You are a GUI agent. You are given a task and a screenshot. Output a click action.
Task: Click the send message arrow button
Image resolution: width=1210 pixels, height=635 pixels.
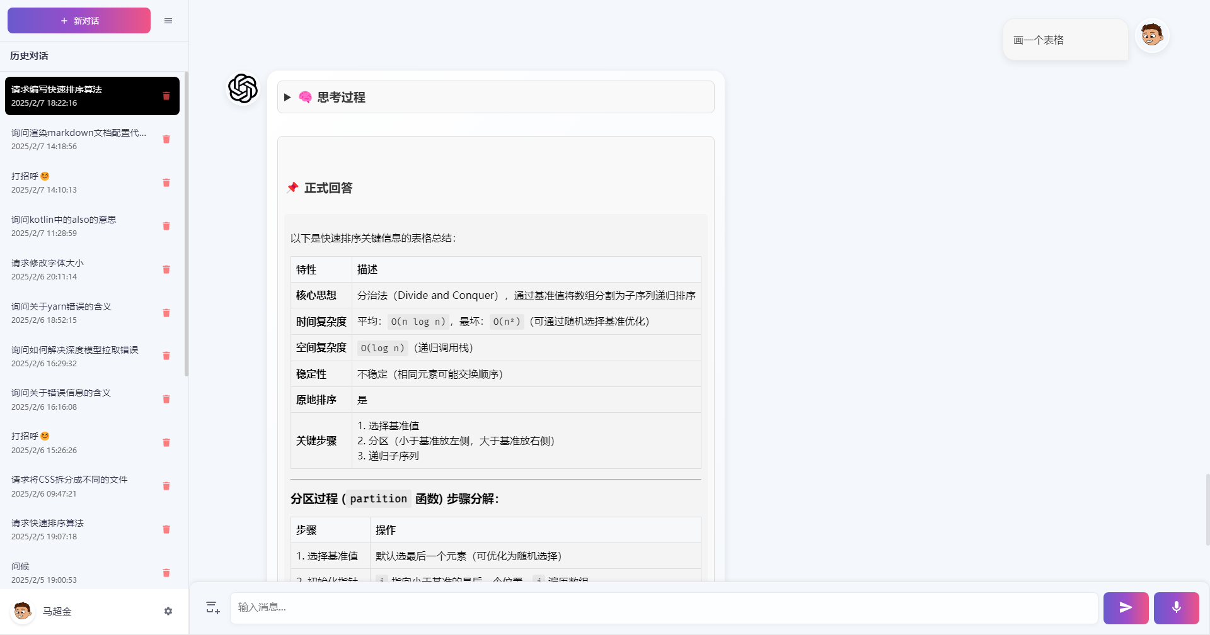point(1126,608)
